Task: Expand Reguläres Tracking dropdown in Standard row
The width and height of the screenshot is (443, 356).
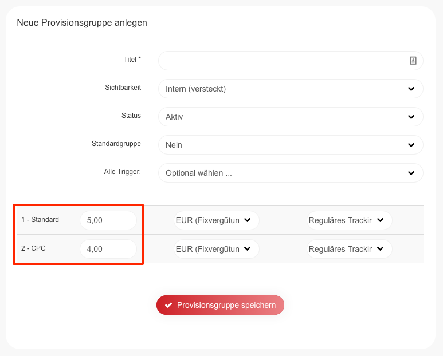Action: pyautogui.click(x=348, y=220)
